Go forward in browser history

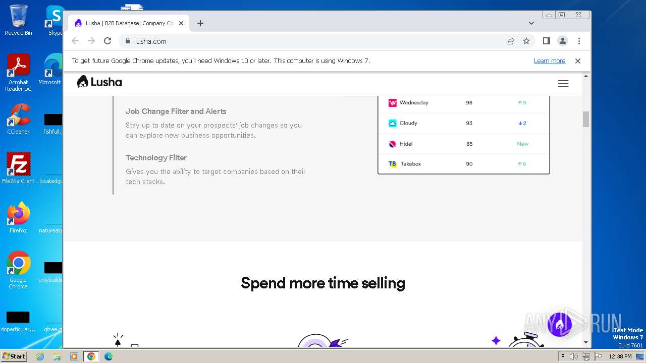coord(91,41)
